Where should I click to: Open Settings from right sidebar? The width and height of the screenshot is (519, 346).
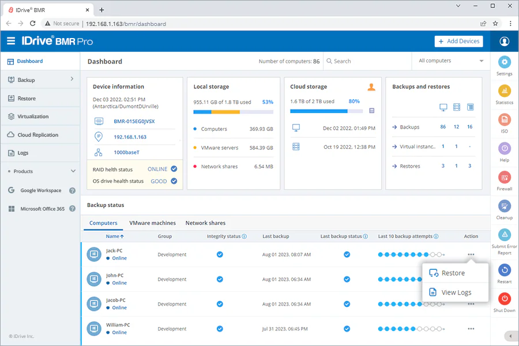[x=504, y=63]
